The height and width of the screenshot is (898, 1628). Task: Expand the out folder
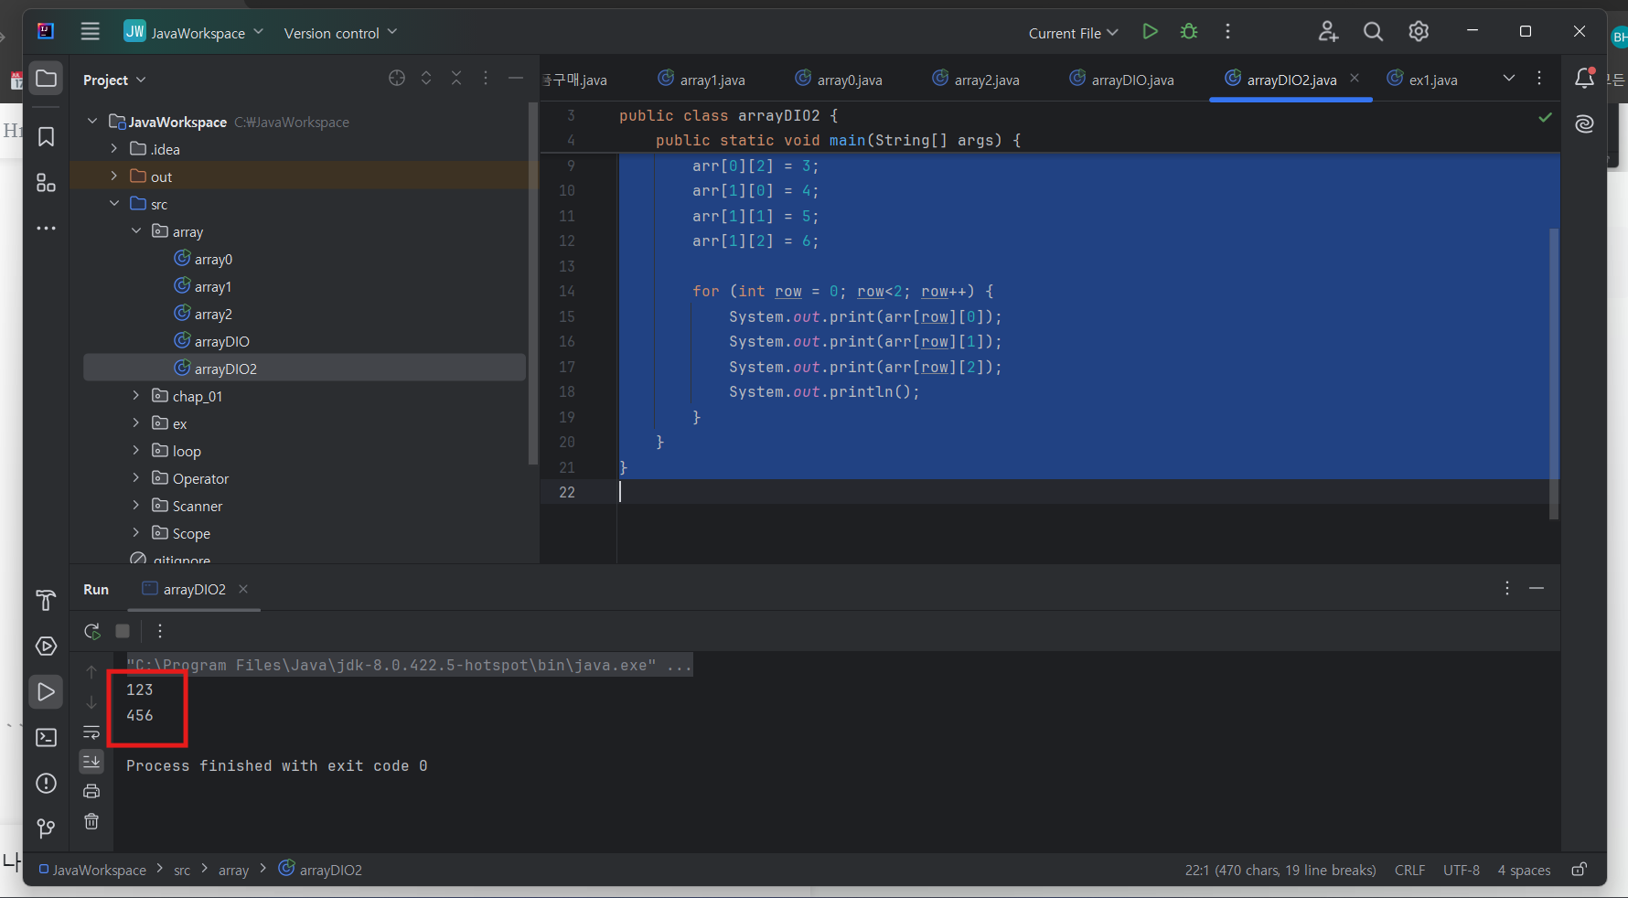(x=113, y=176)
